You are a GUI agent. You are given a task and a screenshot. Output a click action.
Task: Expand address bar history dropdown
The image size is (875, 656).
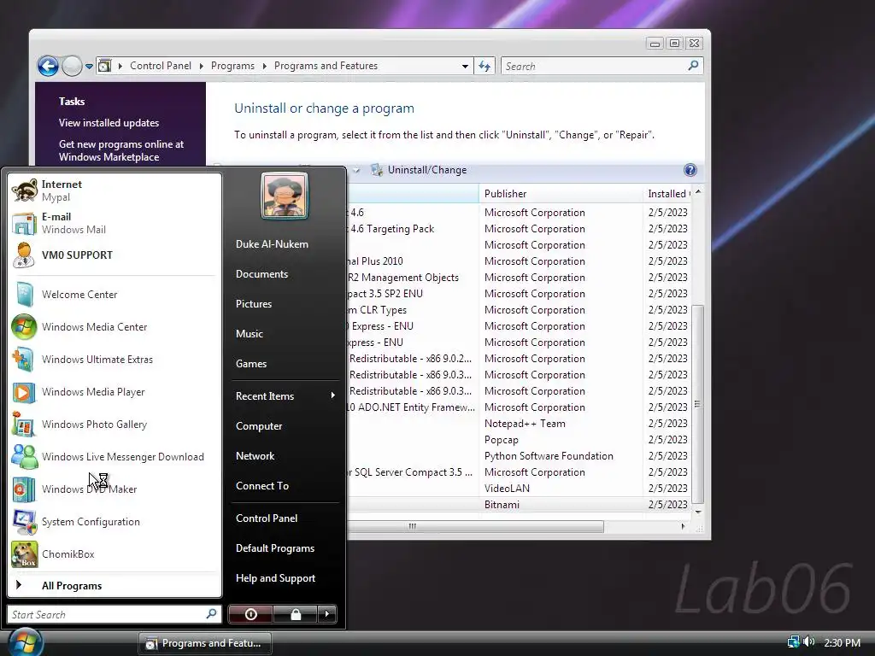465,66
